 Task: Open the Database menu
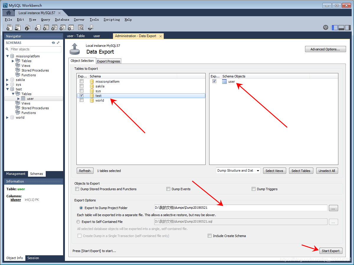coord(62,20)
